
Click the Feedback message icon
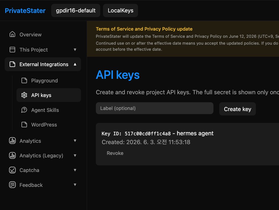12,185
